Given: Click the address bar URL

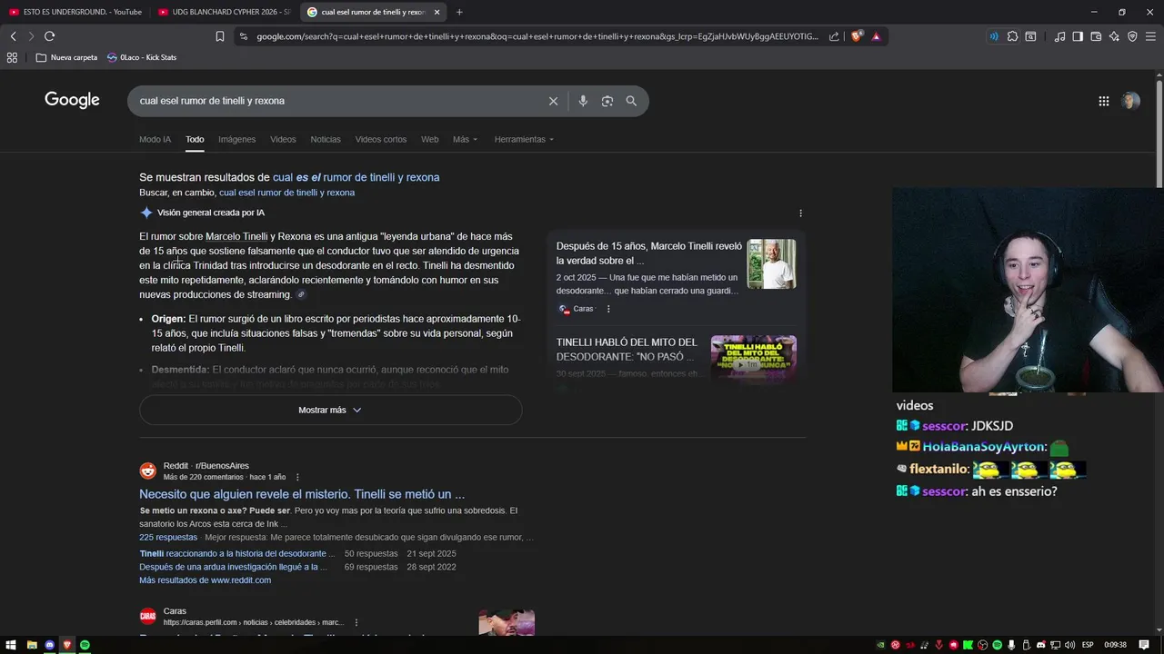Looking at the screenshot, I should tap(537, 36).
